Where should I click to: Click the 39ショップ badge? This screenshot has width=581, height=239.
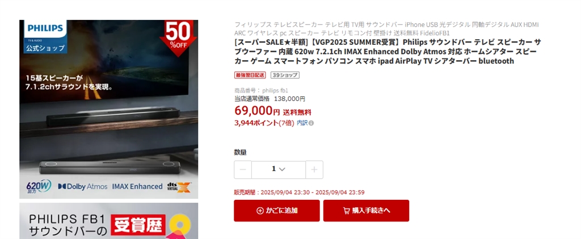pos(285,76)
